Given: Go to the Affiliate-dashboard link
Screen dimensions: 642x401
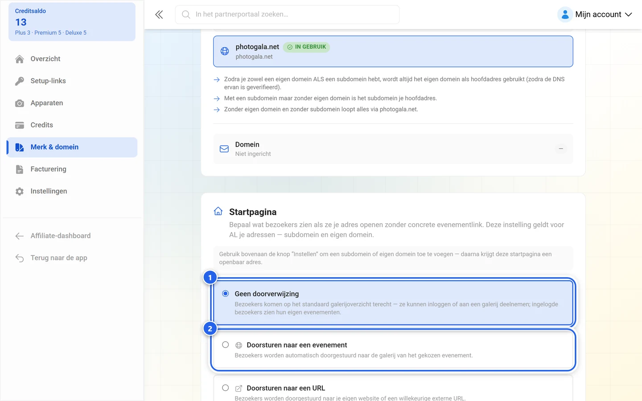Looking at the screenshot, I should point(72,236).
